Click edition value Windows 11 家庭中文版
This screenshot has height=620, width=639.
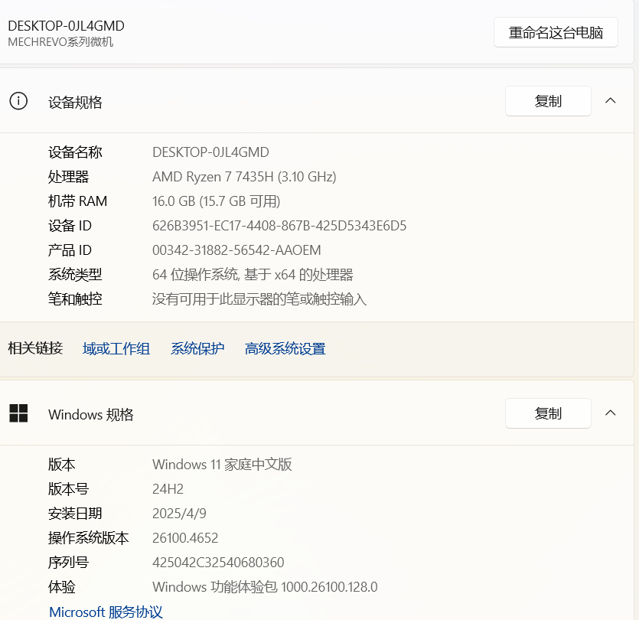[x=222, y=465]
